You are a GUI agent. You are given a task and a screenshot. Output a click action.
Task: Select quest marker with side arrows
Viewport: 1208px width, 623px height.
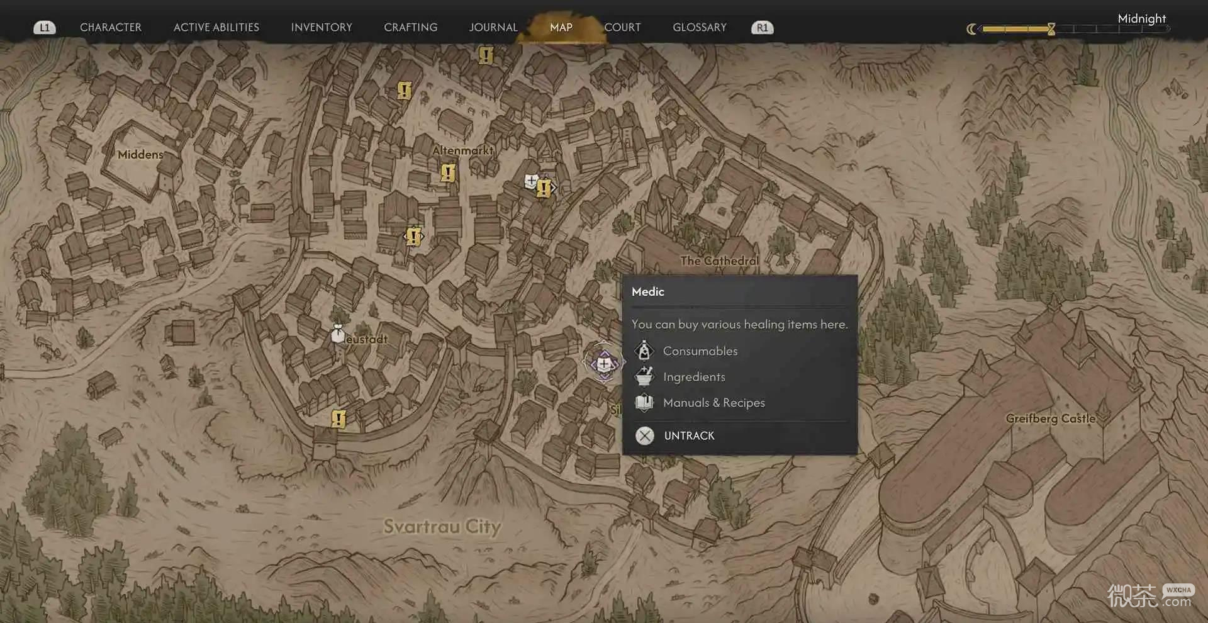click(413, 237)
